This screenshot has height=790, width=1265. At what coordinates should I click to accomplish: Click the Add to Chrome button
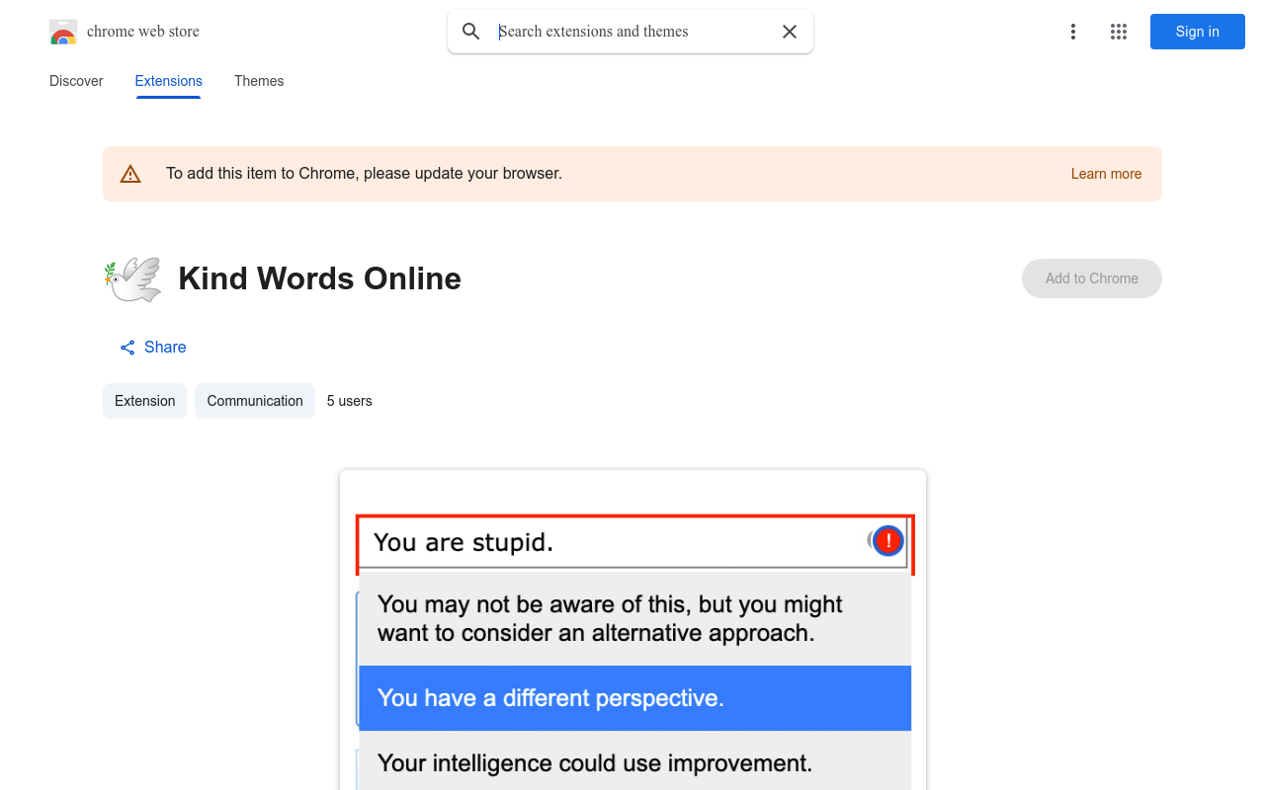click(x=1092, y=278)
